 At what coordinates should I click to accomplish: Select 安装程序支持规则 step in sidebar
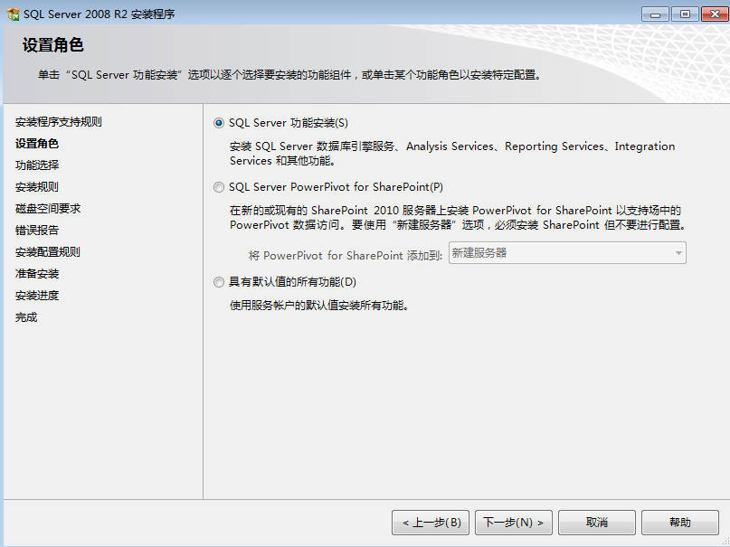(x=58, y=122)
